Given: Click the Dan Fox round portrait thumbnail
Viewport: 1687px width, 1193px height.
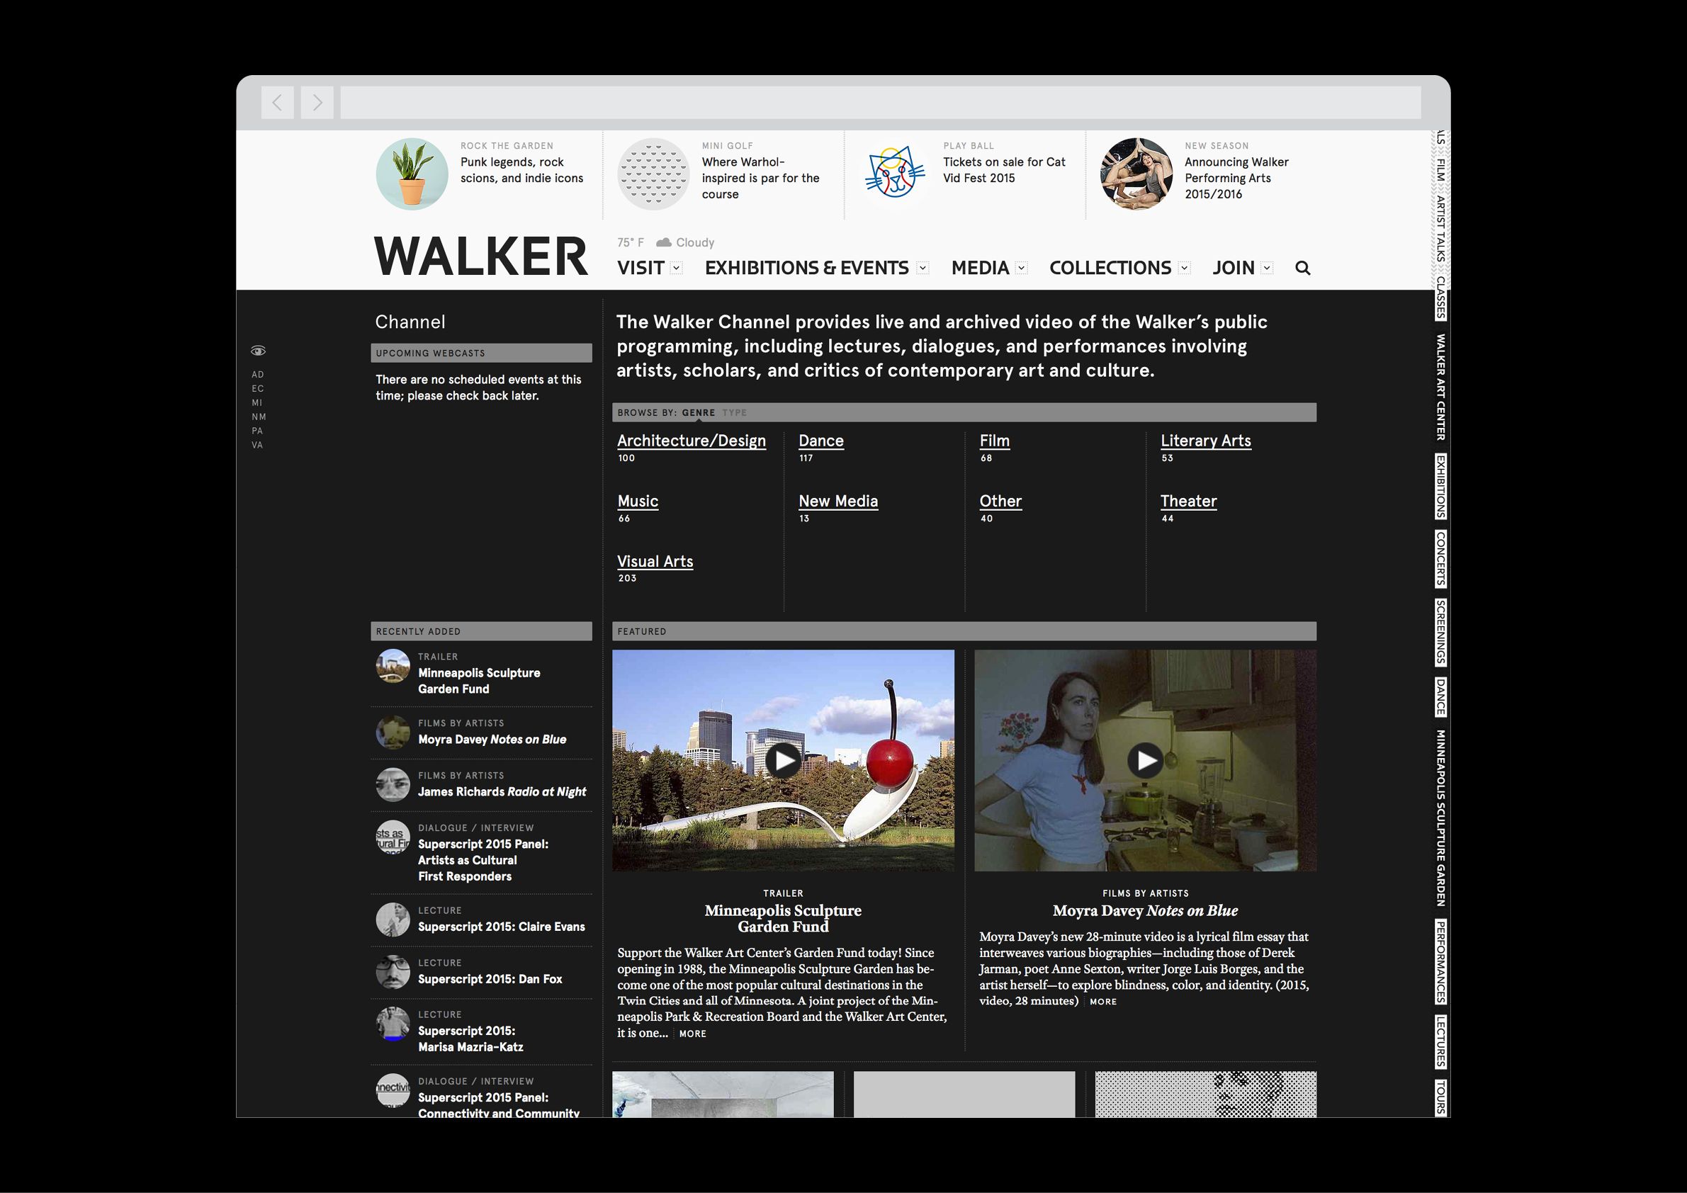Looking at the screenshot, I should (x=393, y=972).
